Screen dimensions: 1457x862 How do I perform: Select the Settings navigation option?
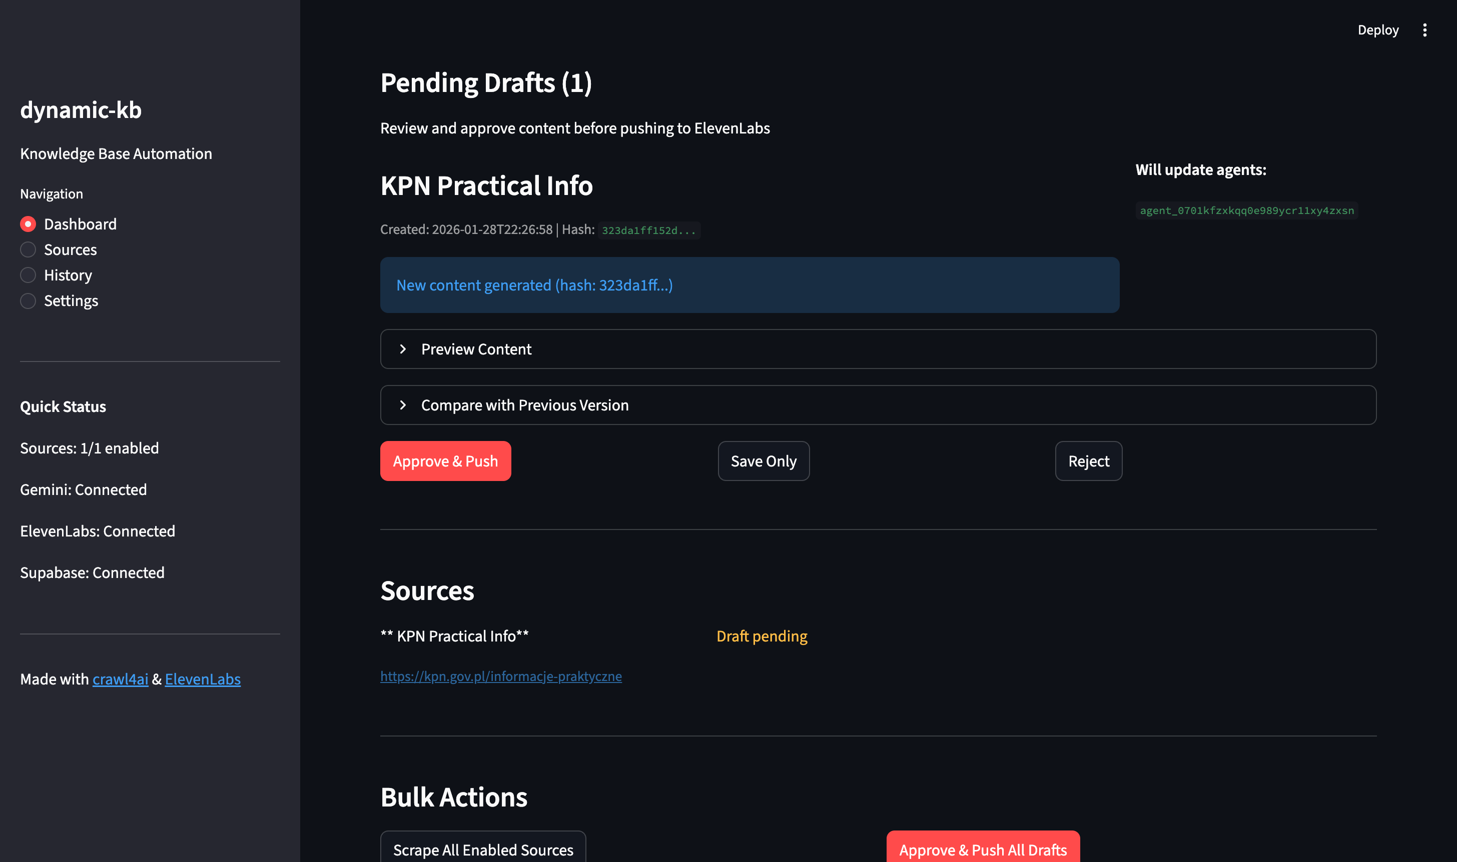[71, 300]
